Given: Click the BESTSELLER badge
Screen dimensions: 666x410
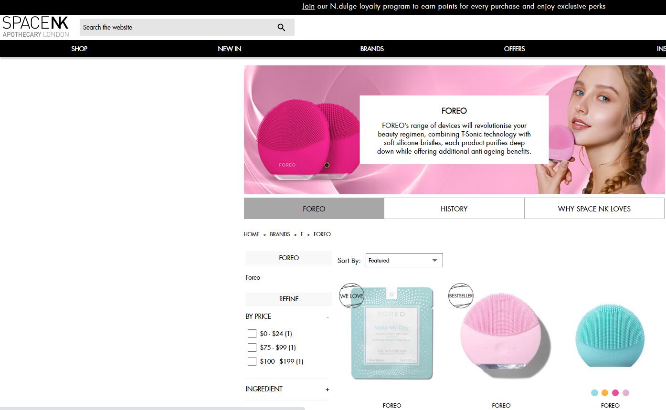Looking at the screenshot, I should click(461, 296).
